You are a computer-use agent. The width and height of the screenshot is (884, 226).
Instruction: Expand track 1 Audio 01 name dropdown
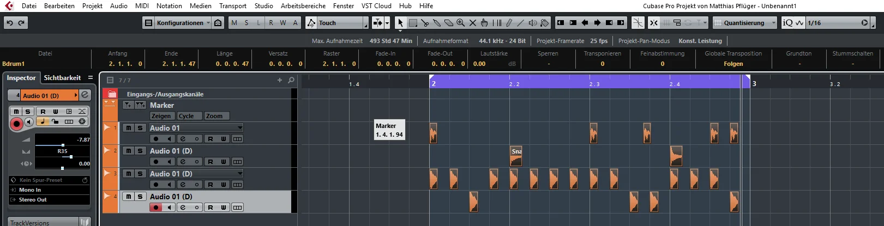click(x=240, y=128)
